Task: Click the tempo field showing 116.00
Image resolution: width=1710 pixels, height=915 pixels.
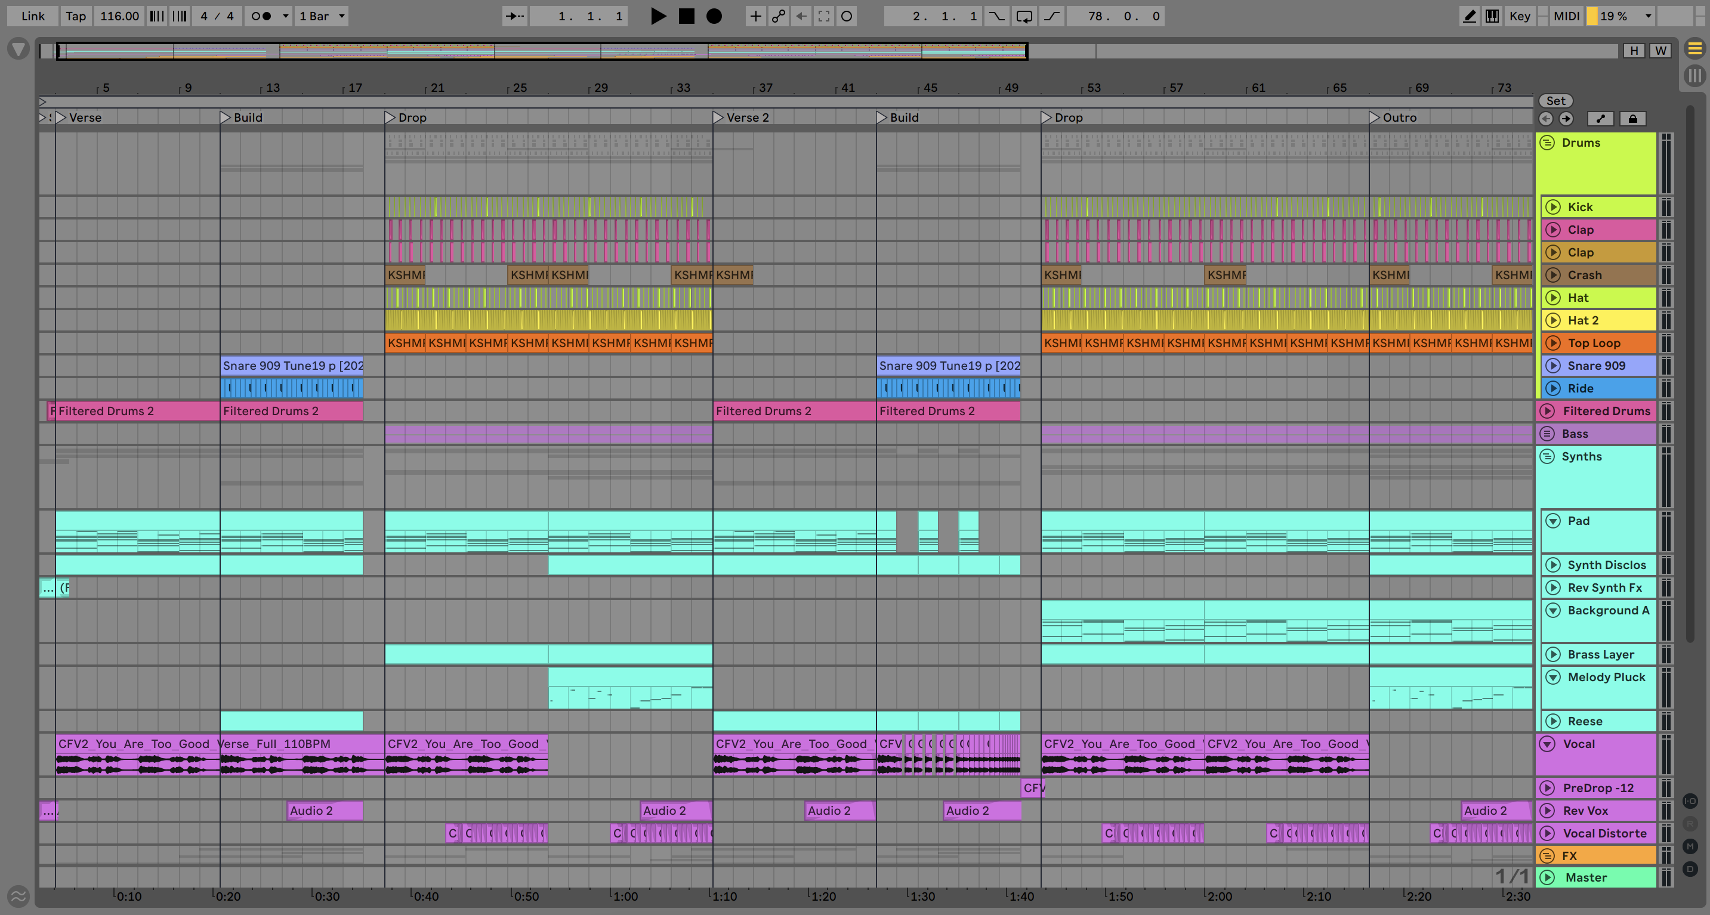Action: click(x=119, y=16)
